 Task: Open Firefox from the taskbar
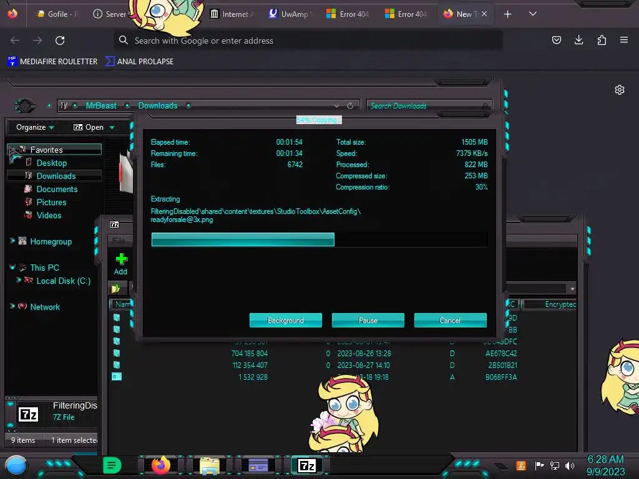click(x=160, y=465)
